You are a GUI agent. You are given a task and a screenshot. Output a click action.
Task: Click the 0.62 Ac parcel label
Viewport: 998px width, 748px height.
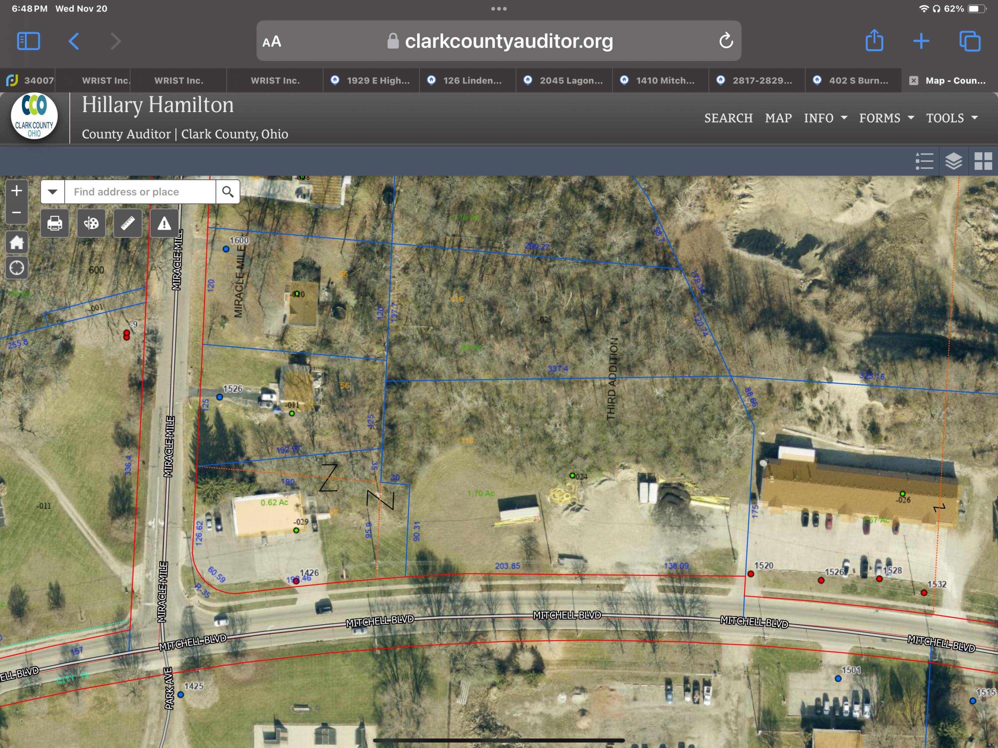(x=274, y=502)
